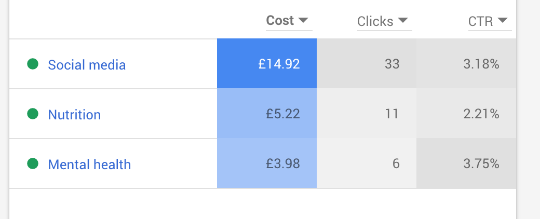The image size is (540, 219).
Task: Open the Nutrition ad group link
Action: [x=74, y=115]
